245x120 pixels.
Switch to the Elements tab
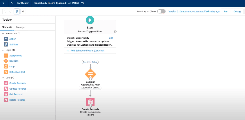[7, 27]
